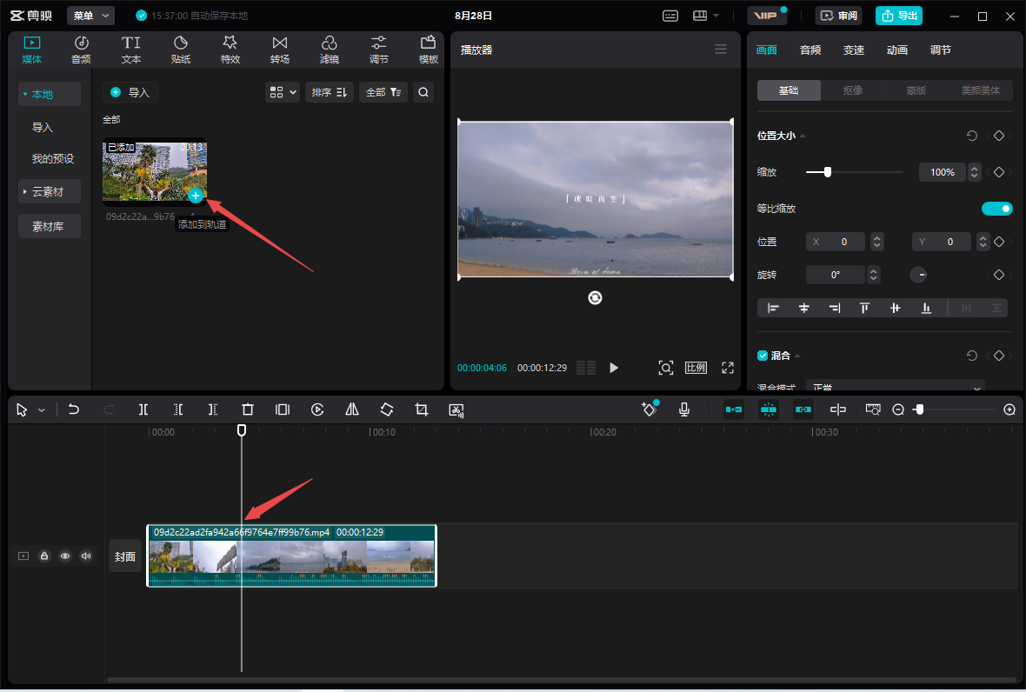Click the 导入 import button

[130, 92]
